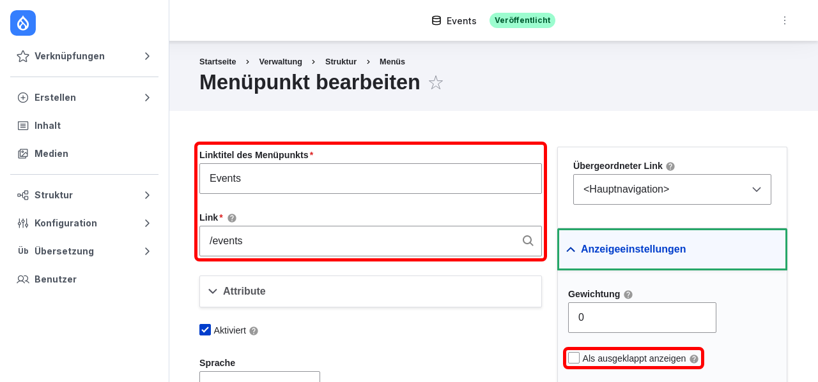The height and width of the screenshot is (382, 818).
Task: Click the database icon beside Events title
Action: point(436,20)
